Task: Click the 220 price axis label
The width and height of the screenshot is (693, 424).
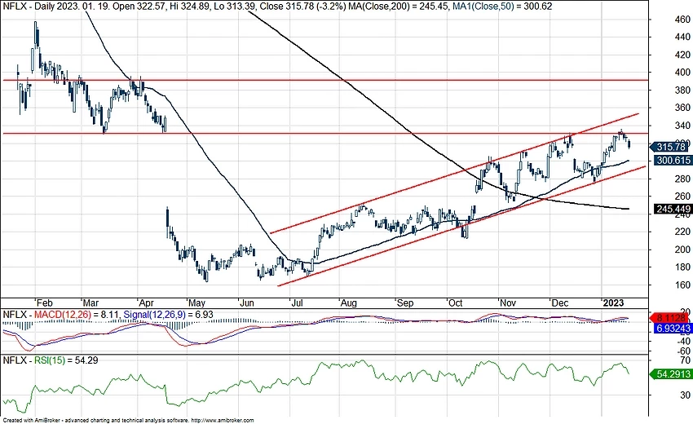Action: (682, 232)
